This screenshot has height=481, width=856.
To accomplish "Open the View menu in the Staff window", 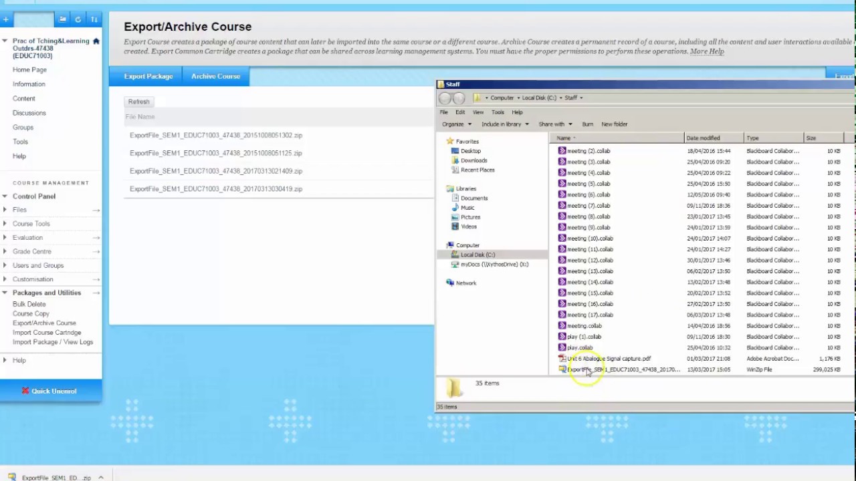I will pos(478,112).
